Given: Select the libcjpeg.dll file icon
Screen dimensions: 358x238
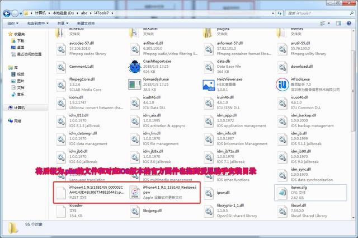Looking at the screenshot, I should [135, 211].
